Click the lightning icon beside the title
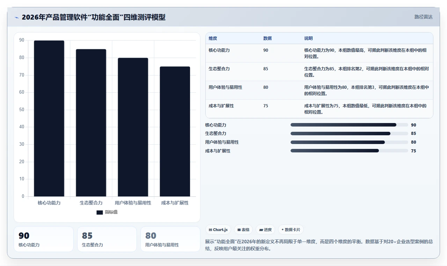447x266 pixels. tap(17, 17)
